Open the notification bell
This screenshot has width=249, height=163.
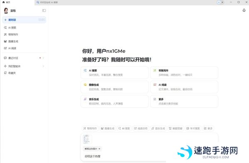(x=244, y=10)
